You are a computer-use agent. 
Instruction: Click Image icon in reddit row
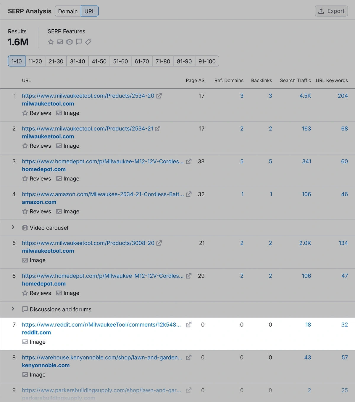(25, 342)
